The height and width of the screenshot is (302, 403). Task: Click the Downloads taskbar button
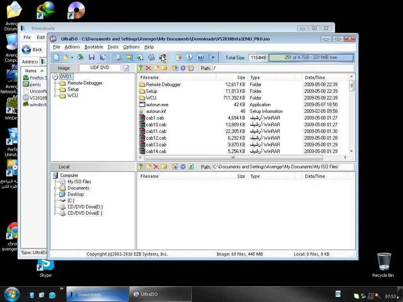(98, 294)
